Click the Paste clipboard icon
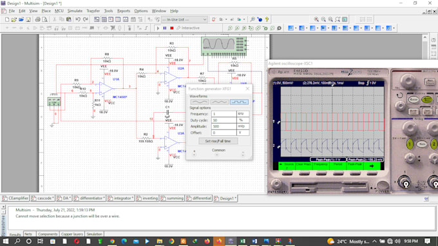The height and width of the screenshot is (246, 438). pyautogui.click(x=69, y=19)
